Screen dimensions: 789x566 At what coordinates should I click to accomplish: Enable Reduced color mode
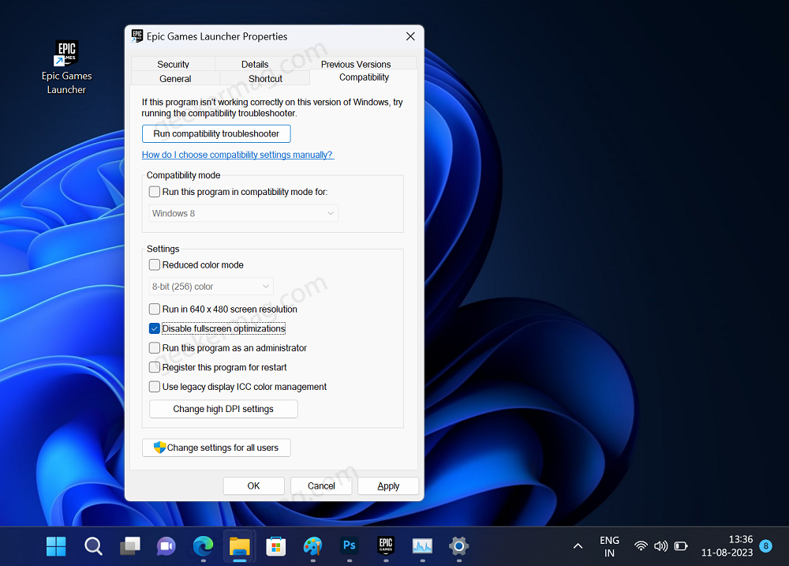tap(155, 265)
